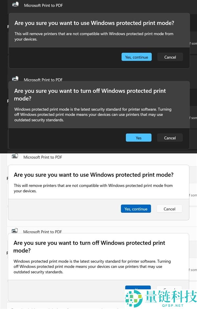Click Yes, continue in the light dialog

[136, 209]
